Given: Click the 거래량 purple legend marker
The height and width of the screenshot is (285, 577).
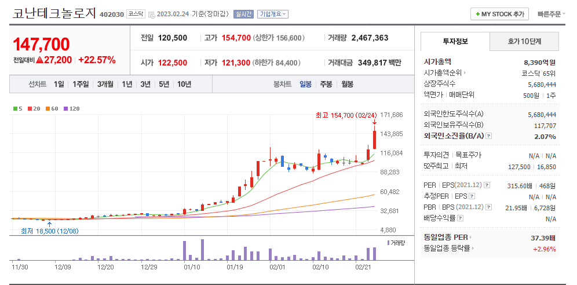Looking at the screenshot, I should [388, 243].
